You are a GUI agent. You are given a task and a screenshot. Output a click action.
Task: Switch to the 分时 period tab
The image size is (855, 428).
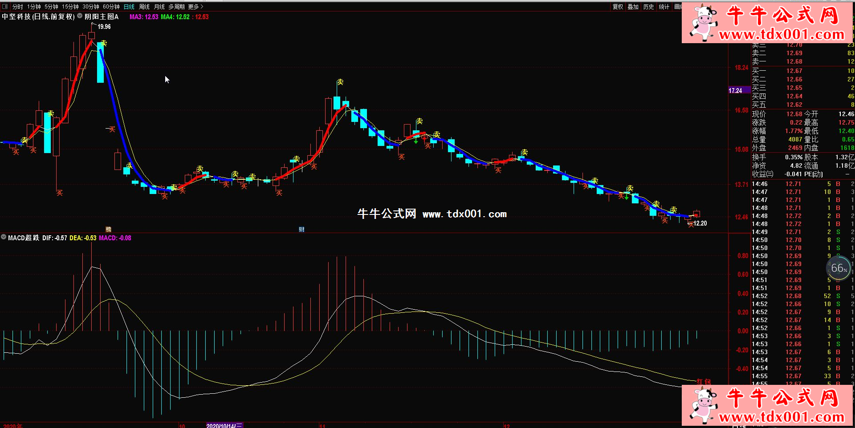point(17,7)
